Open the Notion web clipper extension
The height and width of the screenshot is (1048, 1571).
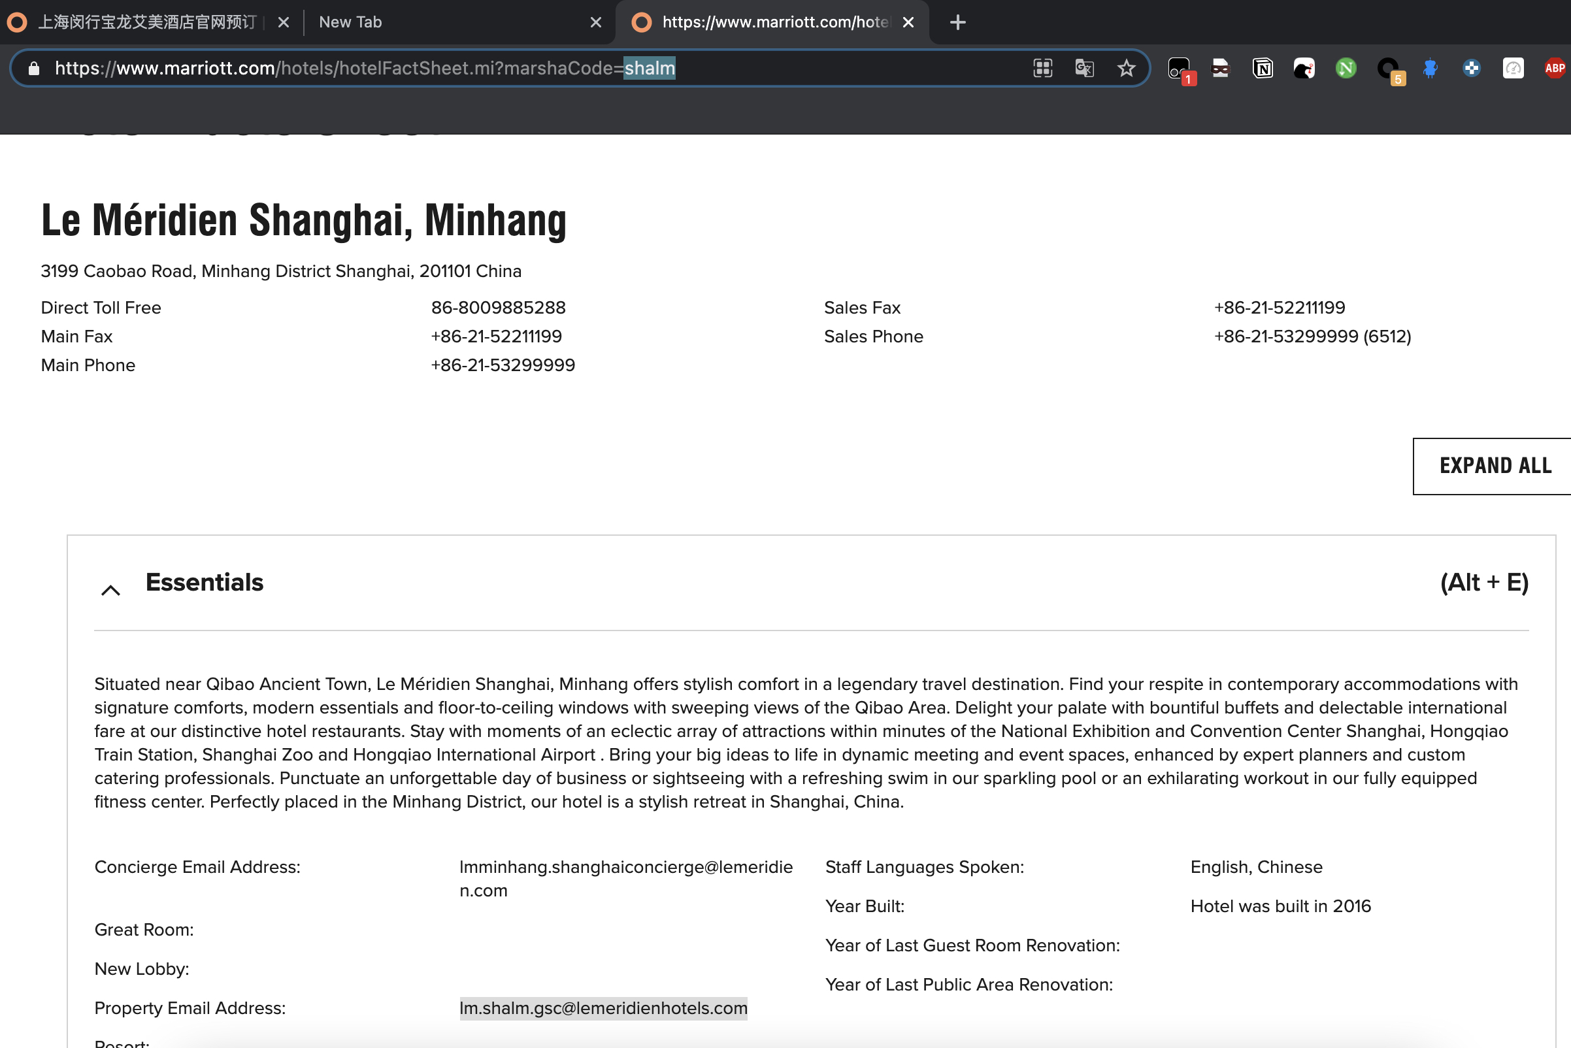pyautogui.click(x=1262, y=68)
